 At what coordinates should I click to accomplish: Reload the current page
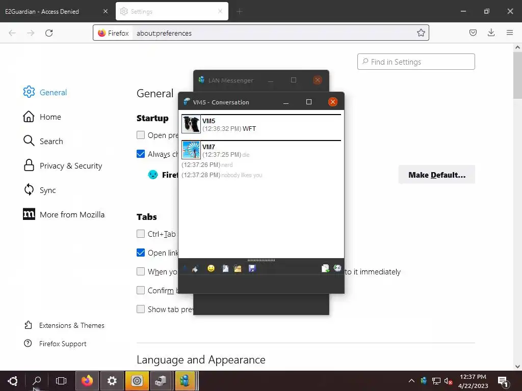click(x=49, y=33)
